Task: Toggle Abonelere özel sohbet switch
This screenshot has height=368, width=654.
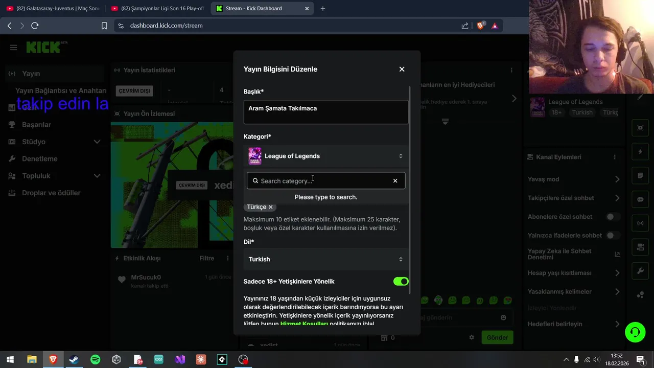Action: [x=613, y=217]
